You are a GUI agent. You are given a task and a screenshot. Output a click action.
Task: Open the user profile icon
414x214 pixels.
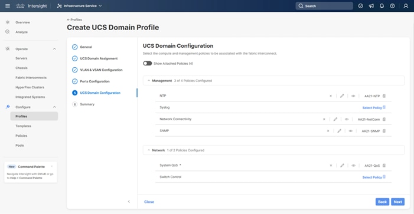click(x=406, y=6)
